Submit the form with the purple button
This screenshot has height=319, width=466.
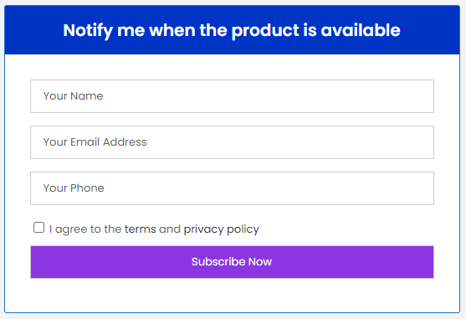(232, 262)
